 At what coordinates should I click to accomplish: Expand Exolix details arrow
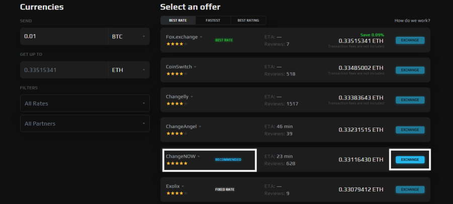point(183,186)
